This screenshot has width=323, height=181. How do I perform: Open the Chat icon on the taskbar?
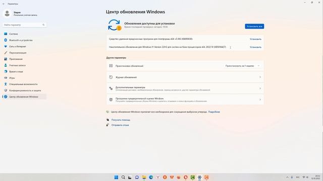[137, 177]
